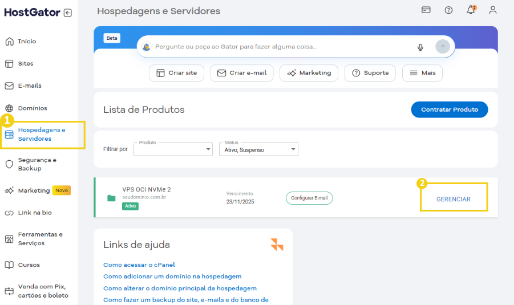Collapse the HostGator sidebar with the arrow icon
514x305 pixels.
click(67, 13)
